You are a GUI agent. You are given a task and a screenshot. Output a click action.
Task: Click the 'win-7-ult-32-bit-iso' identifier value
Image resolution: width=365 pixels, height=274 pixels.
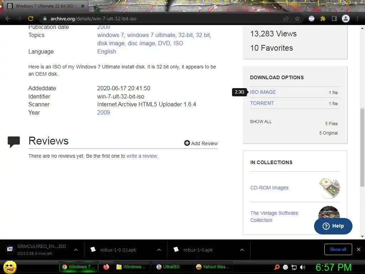pos(120,96)
